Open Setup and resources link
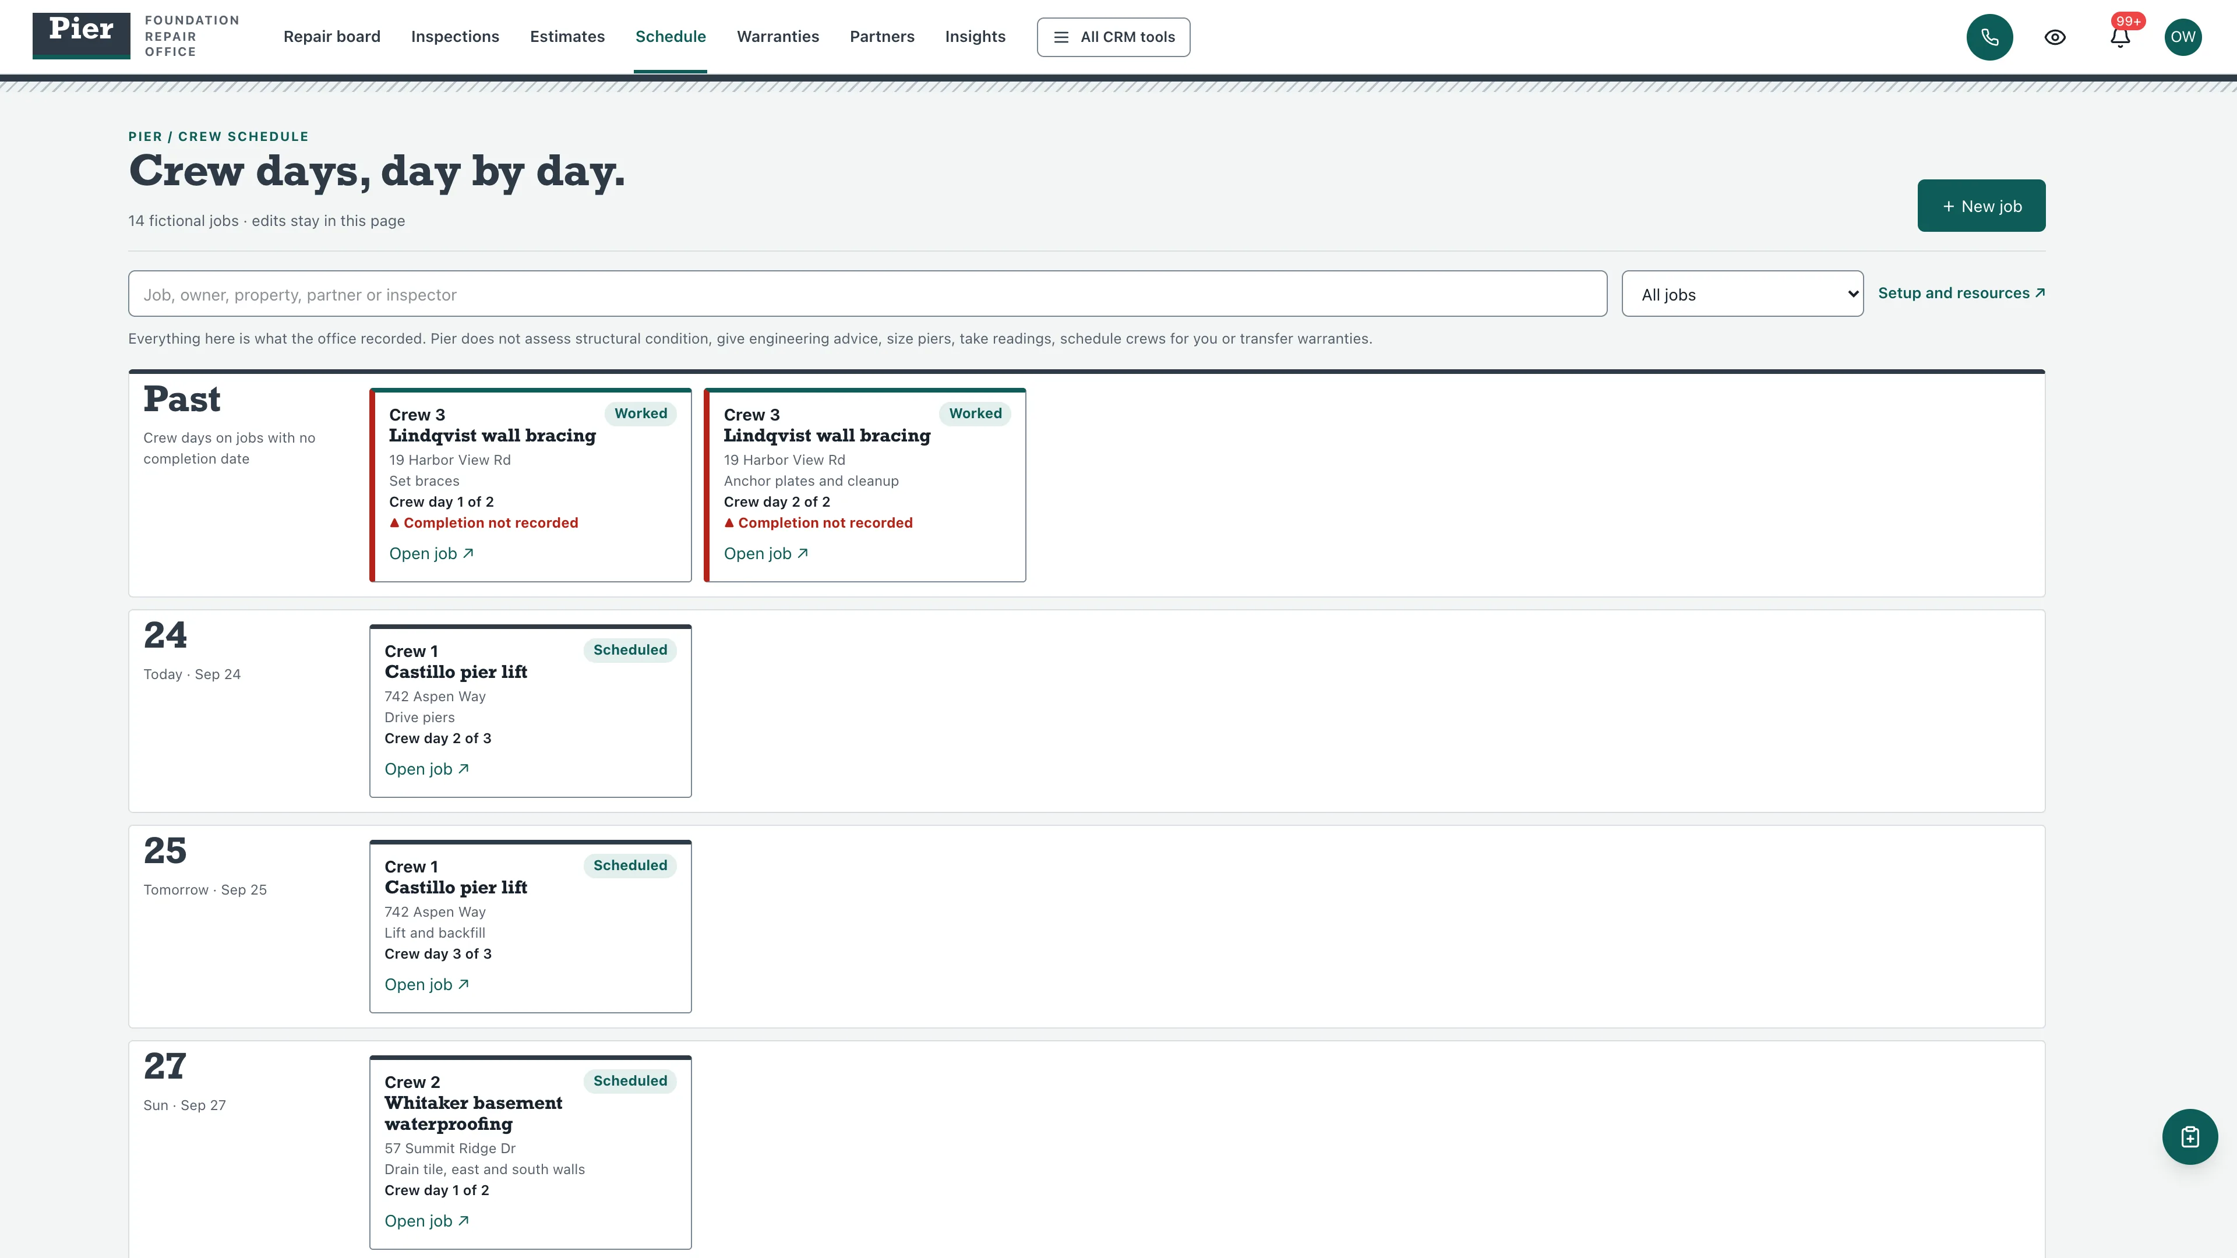Image resolution: width=2237 pixels, height=1258 pixels. click(1961, 294)
